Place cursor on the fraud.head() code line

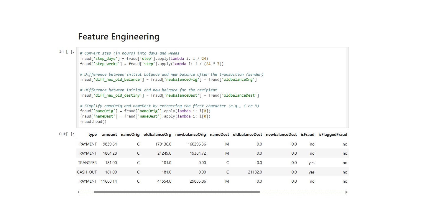[x=93, y=121]
